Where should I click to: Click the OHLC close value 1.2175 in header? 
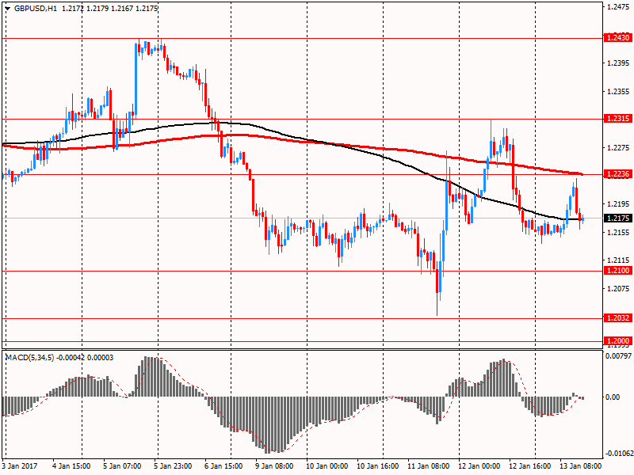(x=147, y=9)
